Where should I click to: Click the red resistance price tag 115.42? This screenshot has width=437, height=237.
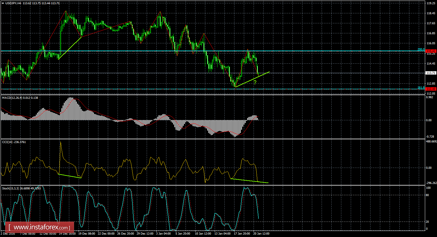(430, 51)
